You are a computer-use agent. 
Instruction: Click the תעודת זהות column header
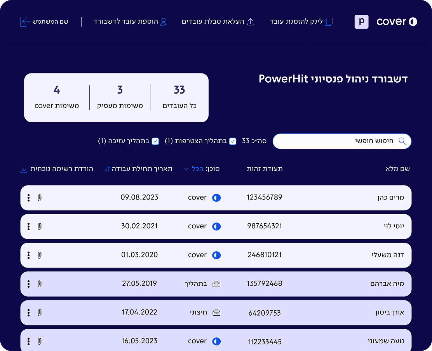(x=265, y=169)
